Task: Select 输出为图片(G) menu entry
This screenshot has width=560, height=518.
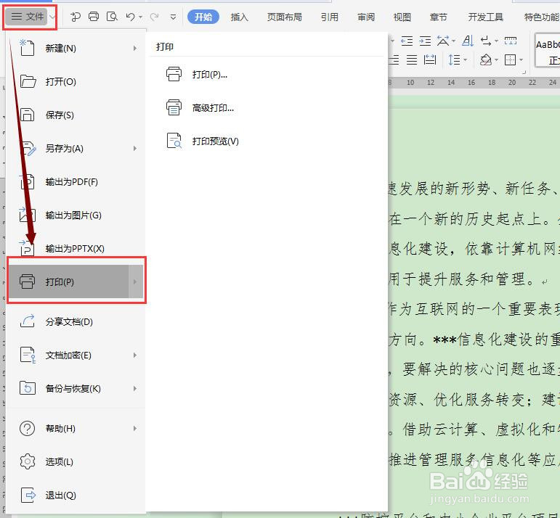Action: click(76, 215)
